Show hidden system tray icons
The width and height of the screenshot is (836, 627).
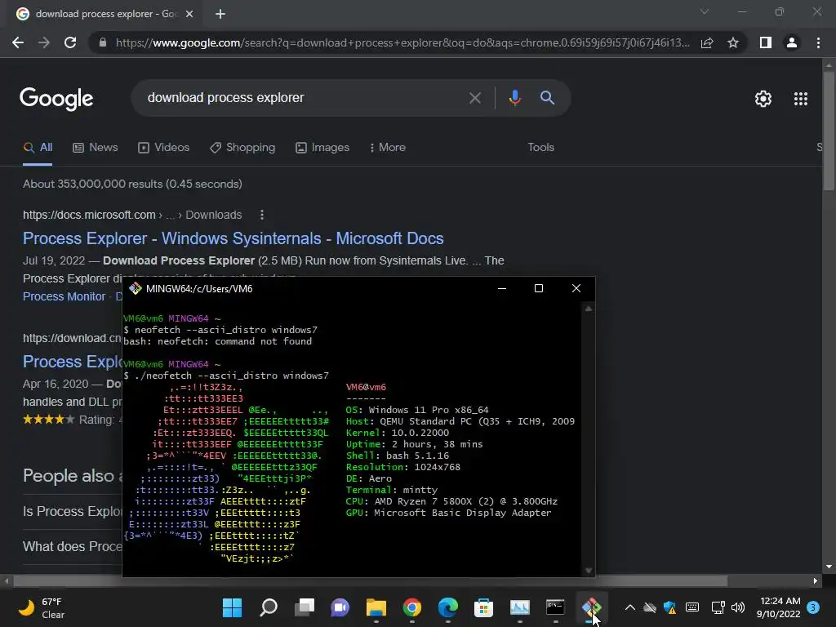point(629,607)
